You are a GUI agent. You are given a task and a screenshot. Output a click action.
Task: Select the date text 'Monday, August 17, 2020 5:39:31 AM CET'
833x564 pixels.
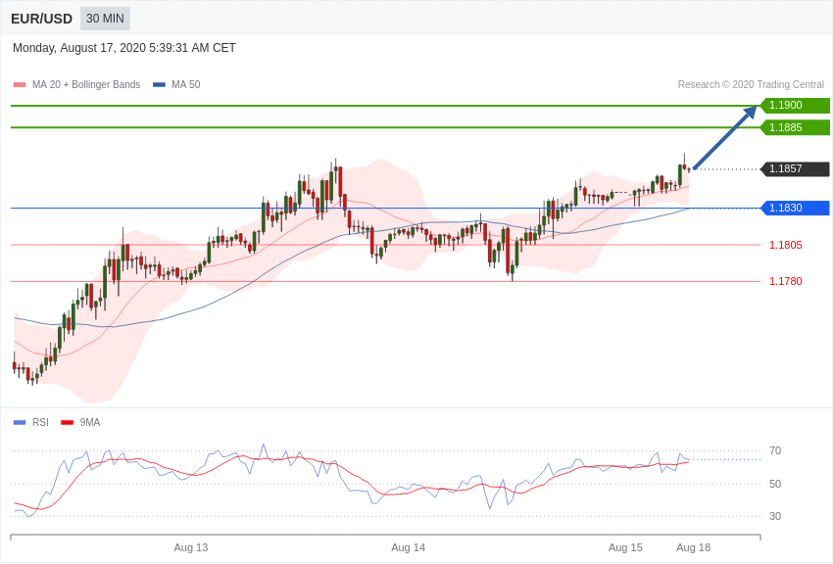point(123,48)
